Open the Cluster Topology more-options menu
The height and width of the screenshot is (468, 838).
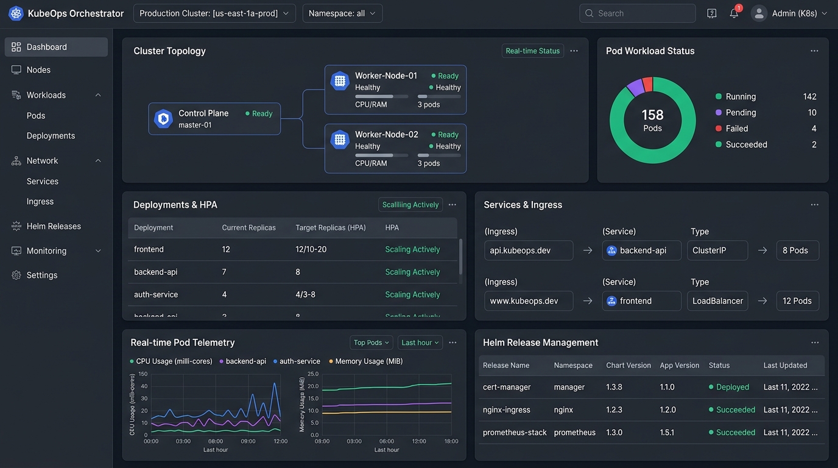[574, 51]
